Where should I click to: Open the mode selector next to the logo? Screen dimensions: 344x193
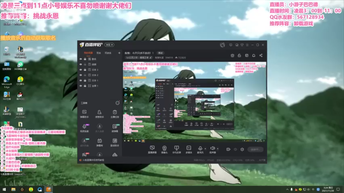pos(109,45)
